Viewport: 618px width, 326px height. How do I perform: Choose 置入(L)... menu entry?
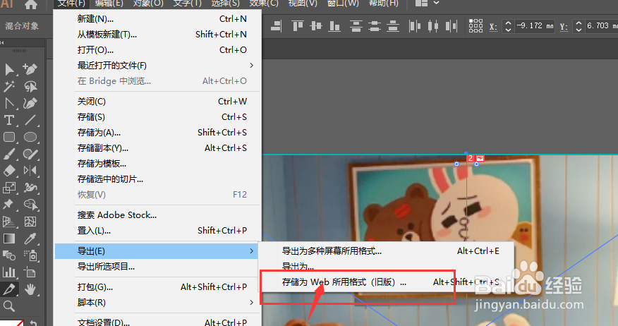tap(158, 231)
